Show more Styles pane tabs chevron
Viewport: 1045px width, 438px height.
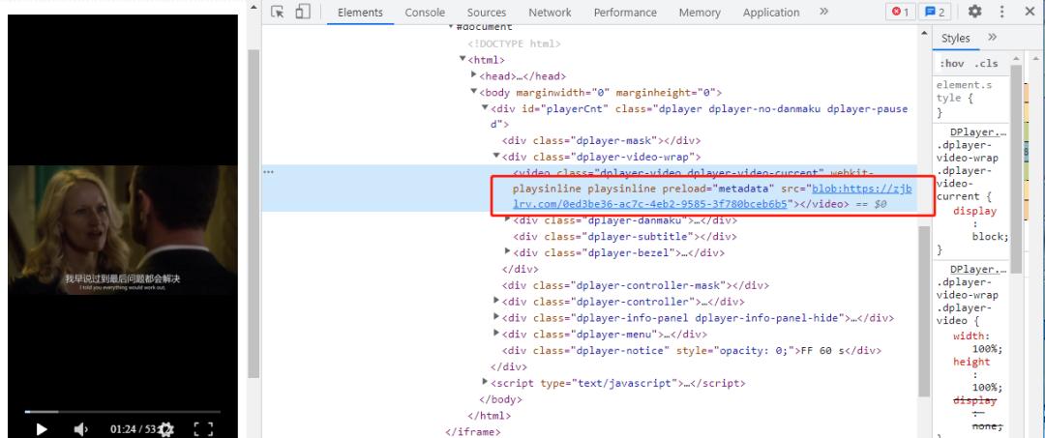pyautogui.click(x=993, y=38)
